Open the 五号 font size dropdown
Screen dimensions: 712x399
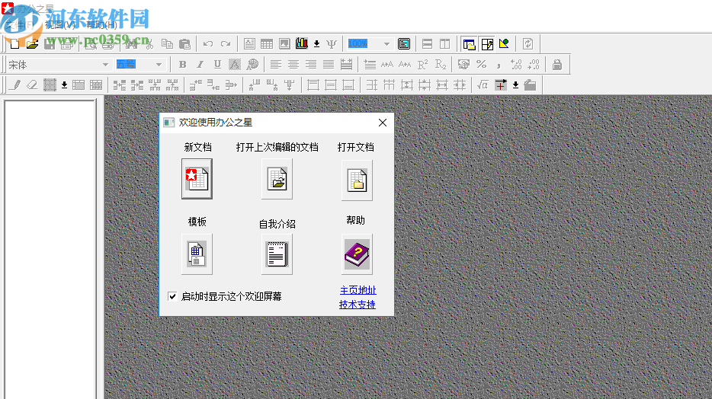tap(159, 65)
